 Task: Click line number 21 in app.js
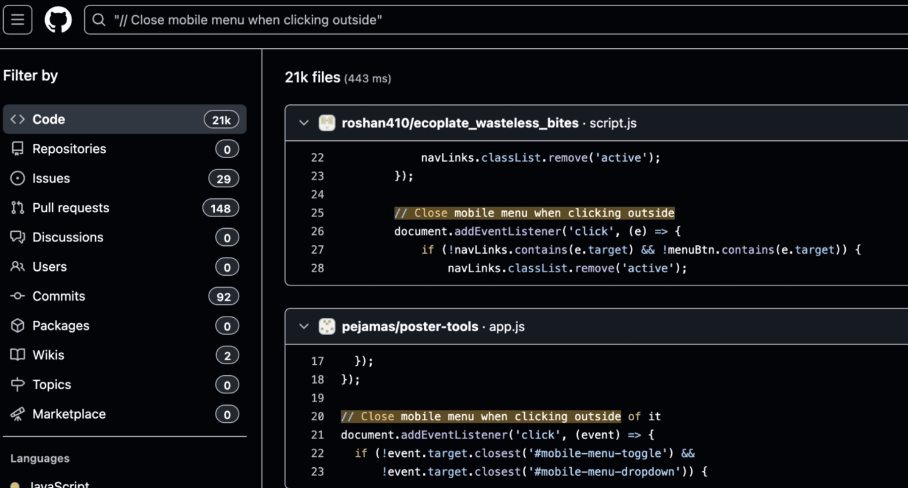[x=317, y=435]
